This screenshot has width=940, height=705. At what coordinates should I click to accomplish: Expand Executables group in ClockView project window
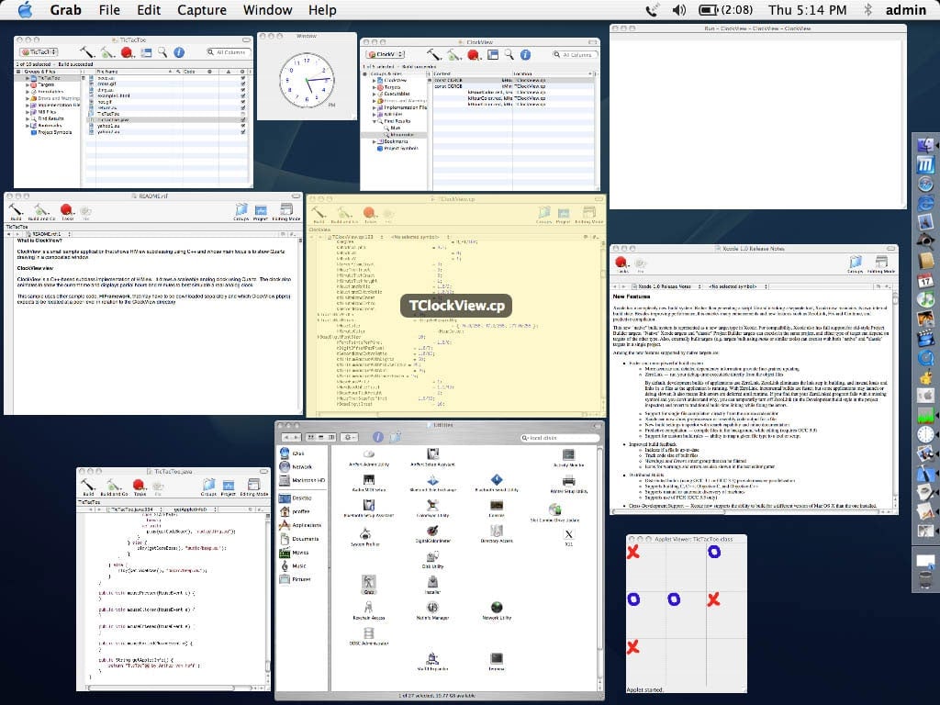click(x=375, y=95)
